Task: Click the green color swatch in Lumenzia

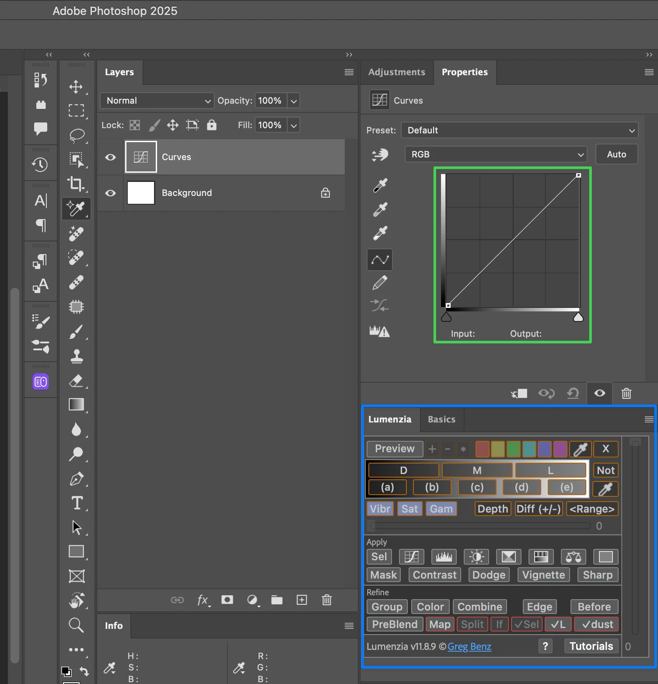Action: tap(513, 449)
